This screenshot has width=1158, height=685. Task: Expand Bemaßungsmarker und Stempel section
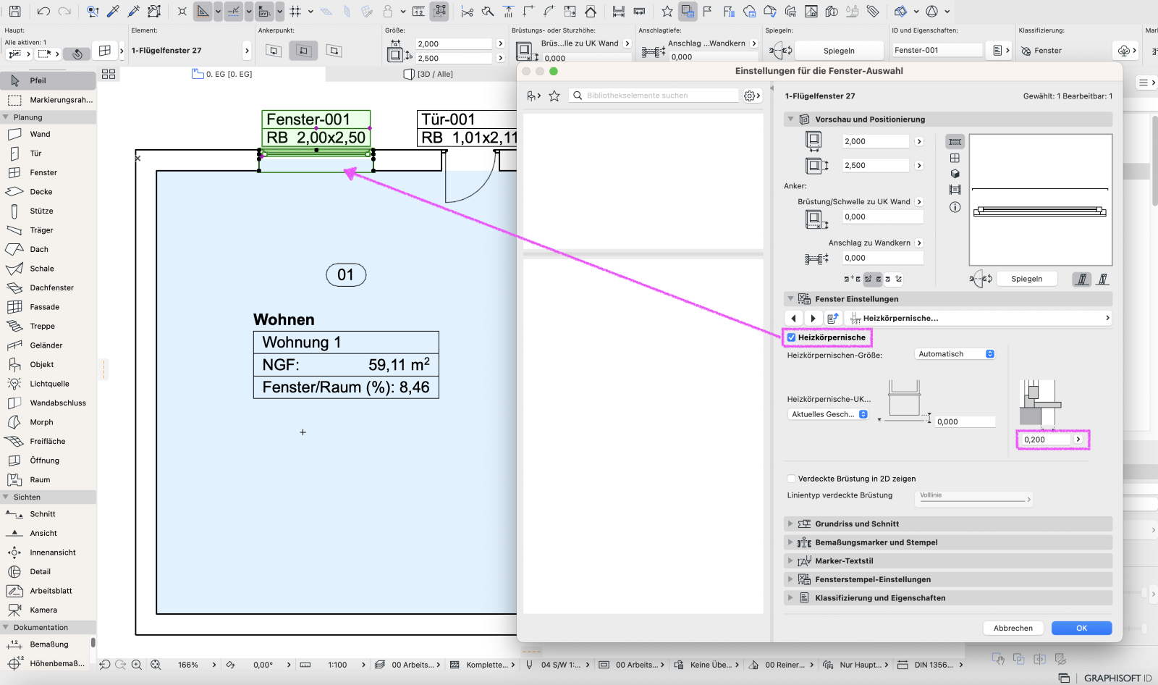[x=790, y=542]
